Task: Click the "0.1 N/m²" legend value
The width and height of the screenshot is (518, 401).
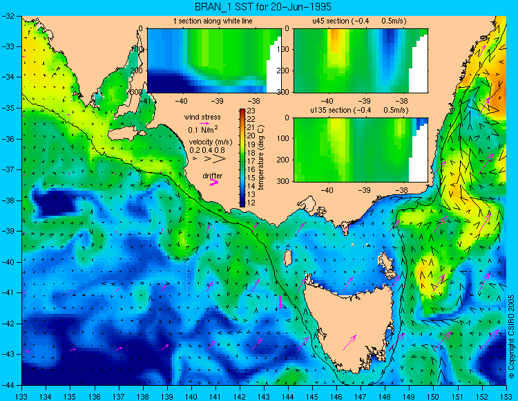Action: [x=203, y=129]
